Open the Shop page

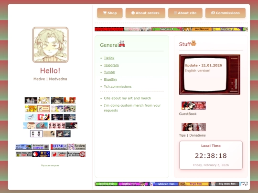pyautogui.click(x=110, y=13)
